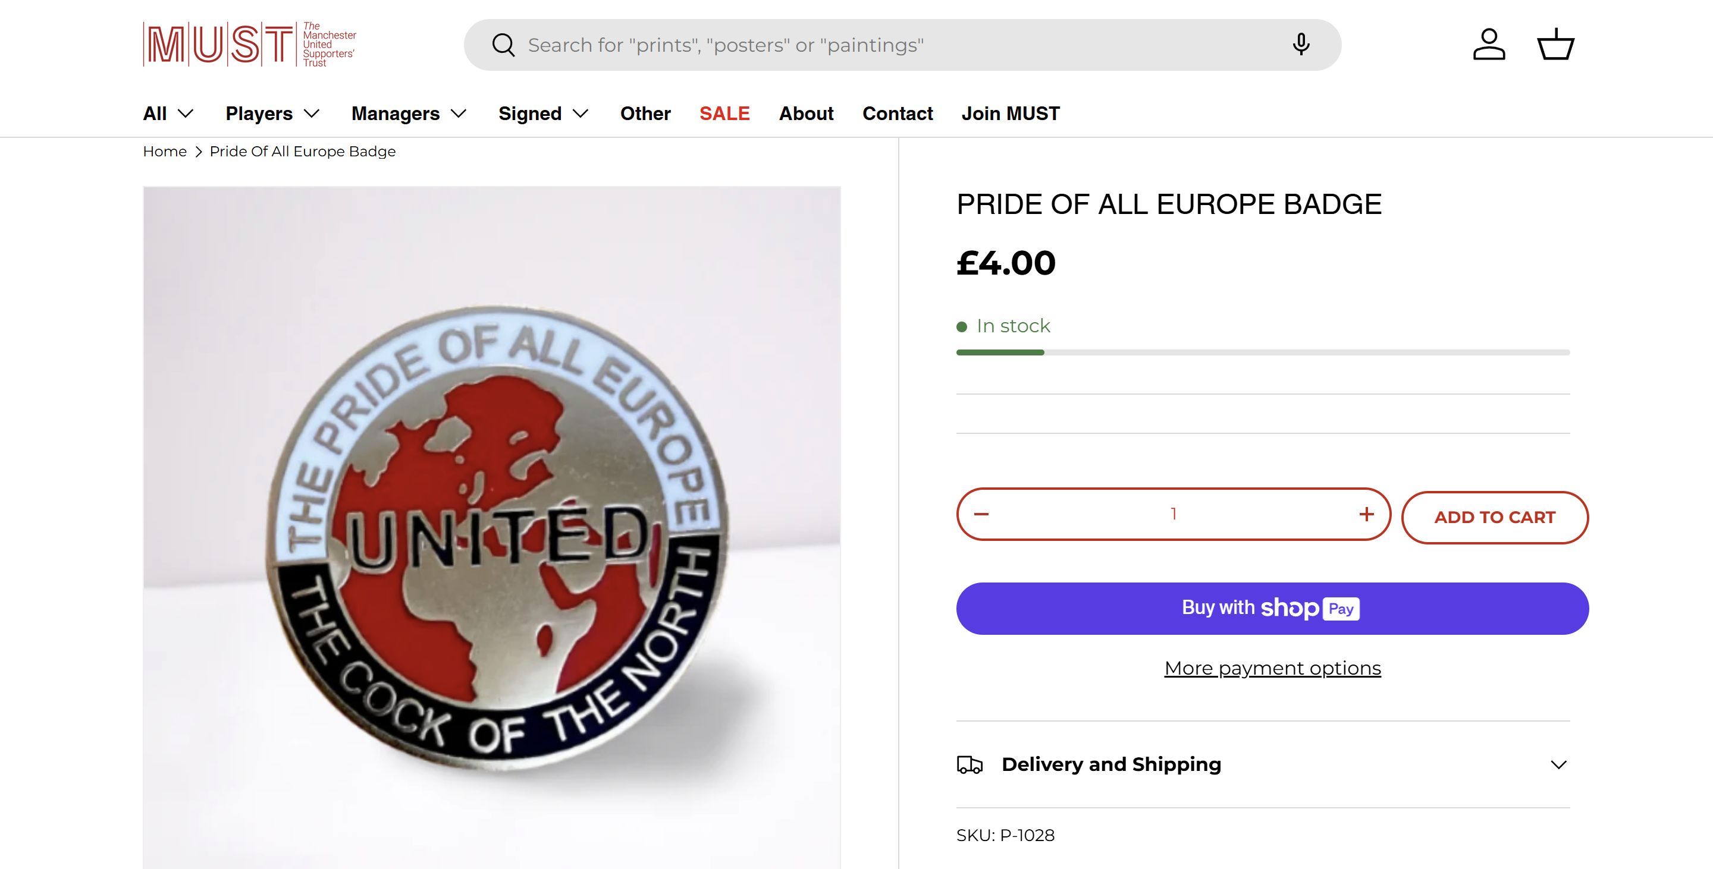Click the delivery truck icon

point(970,765)
